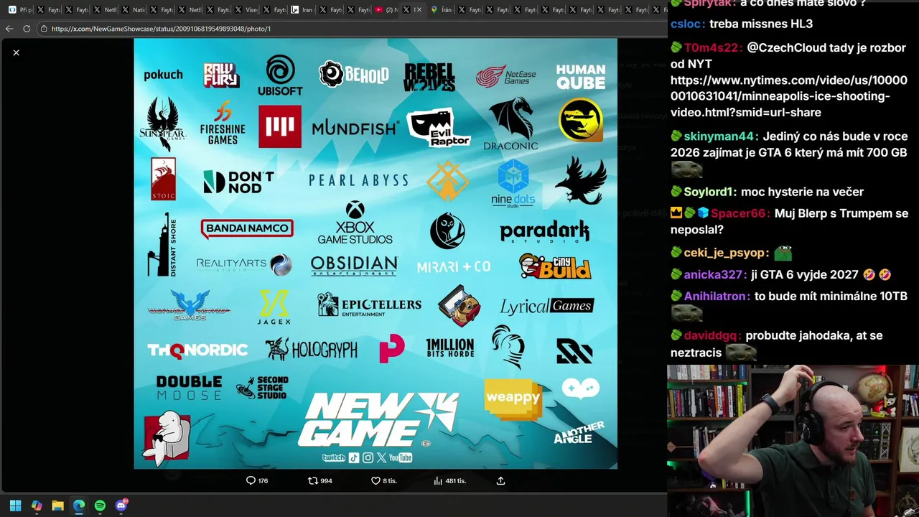
Task: Click the emote after daviddgq's 'neztracis'
Action: [x=741, y=353]
